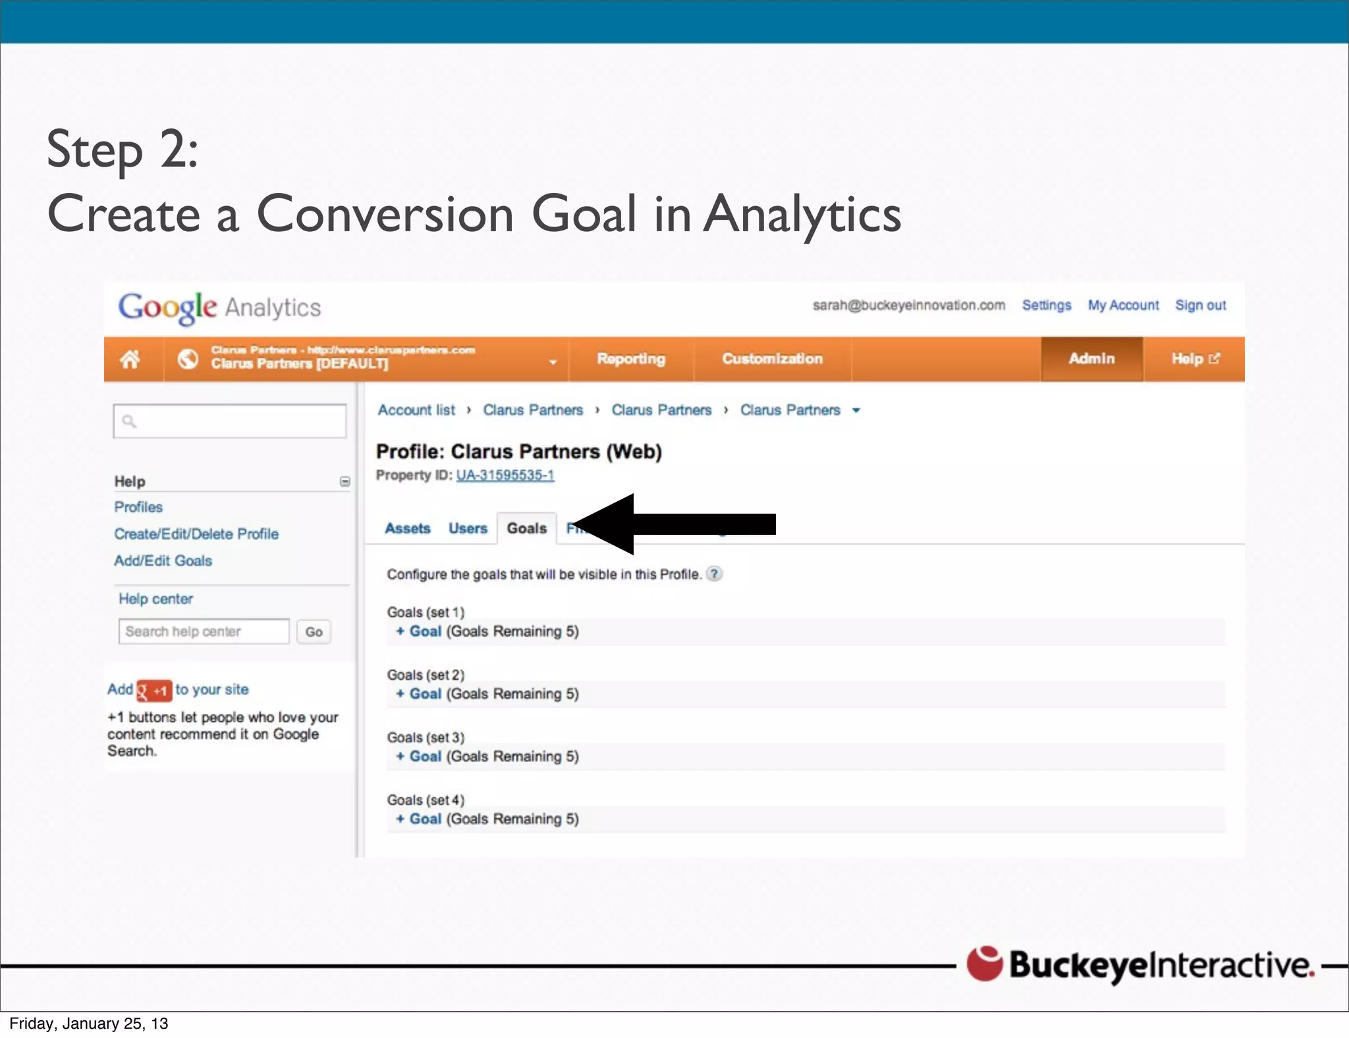Focus the Search help center field
The width and height of the screenshot is (1349, 1038).
tap(204, 632)
